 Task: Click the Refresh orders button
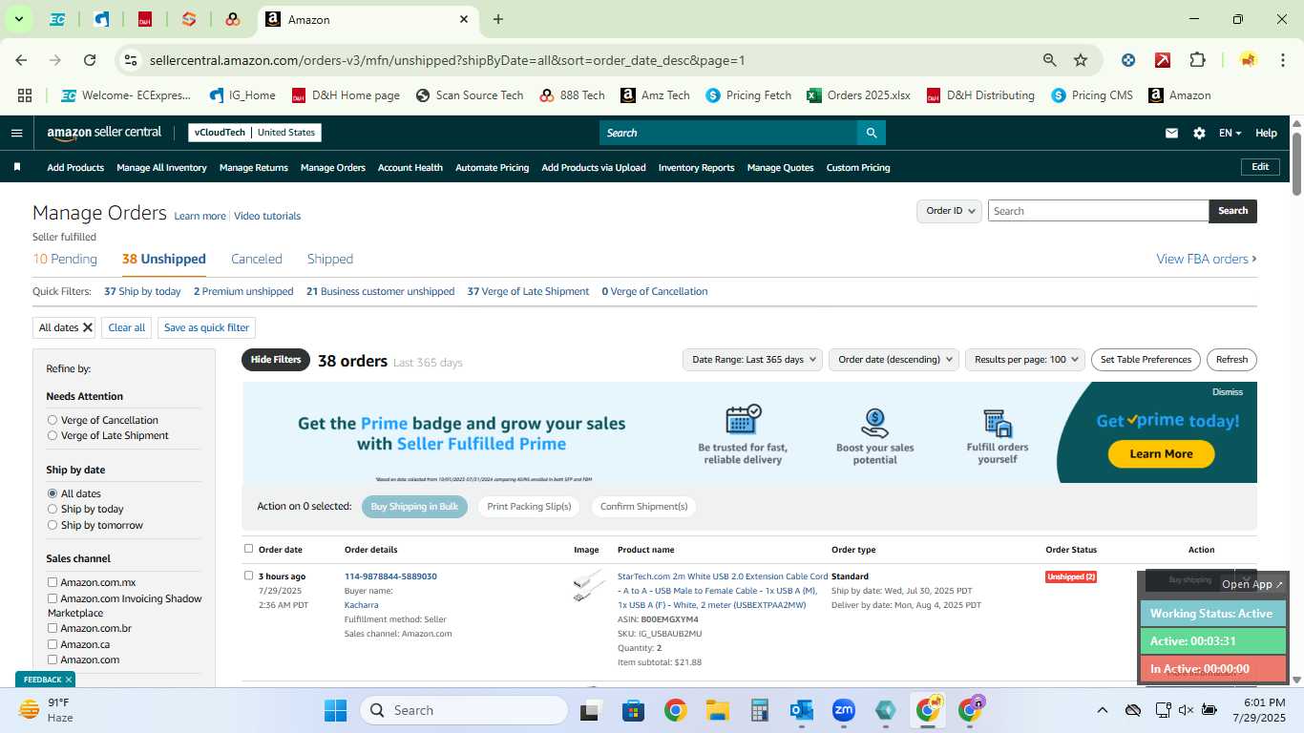pyautogui.click(x=1231, y=360)
